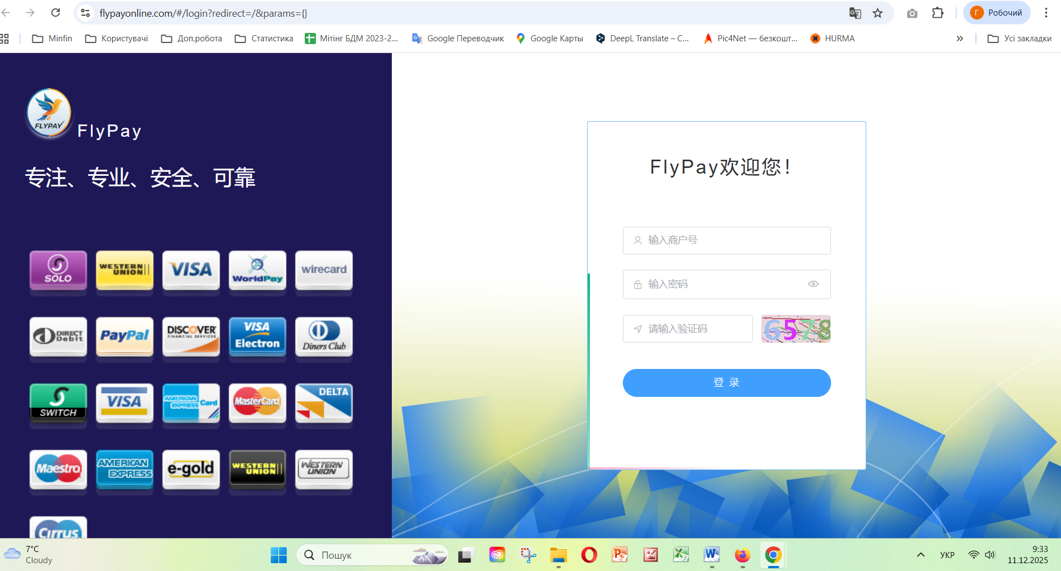Click the address bar URL

pos(203,13)
